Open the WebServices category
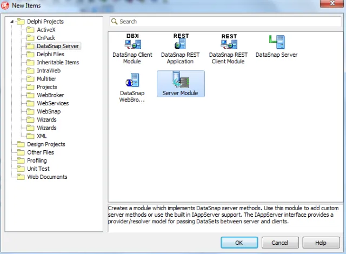346x254 pixels. coord(53,103)
